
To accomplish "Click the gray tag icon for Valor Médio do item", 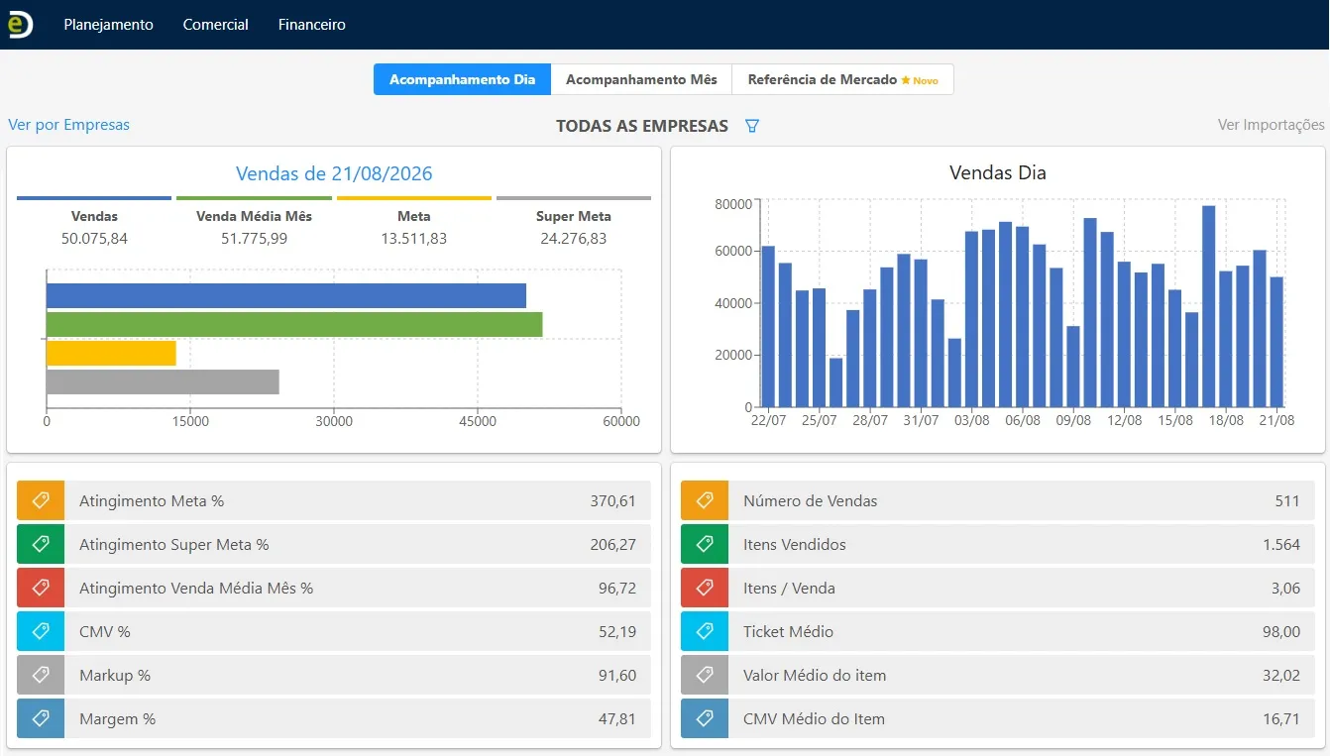I will (705, 675).
